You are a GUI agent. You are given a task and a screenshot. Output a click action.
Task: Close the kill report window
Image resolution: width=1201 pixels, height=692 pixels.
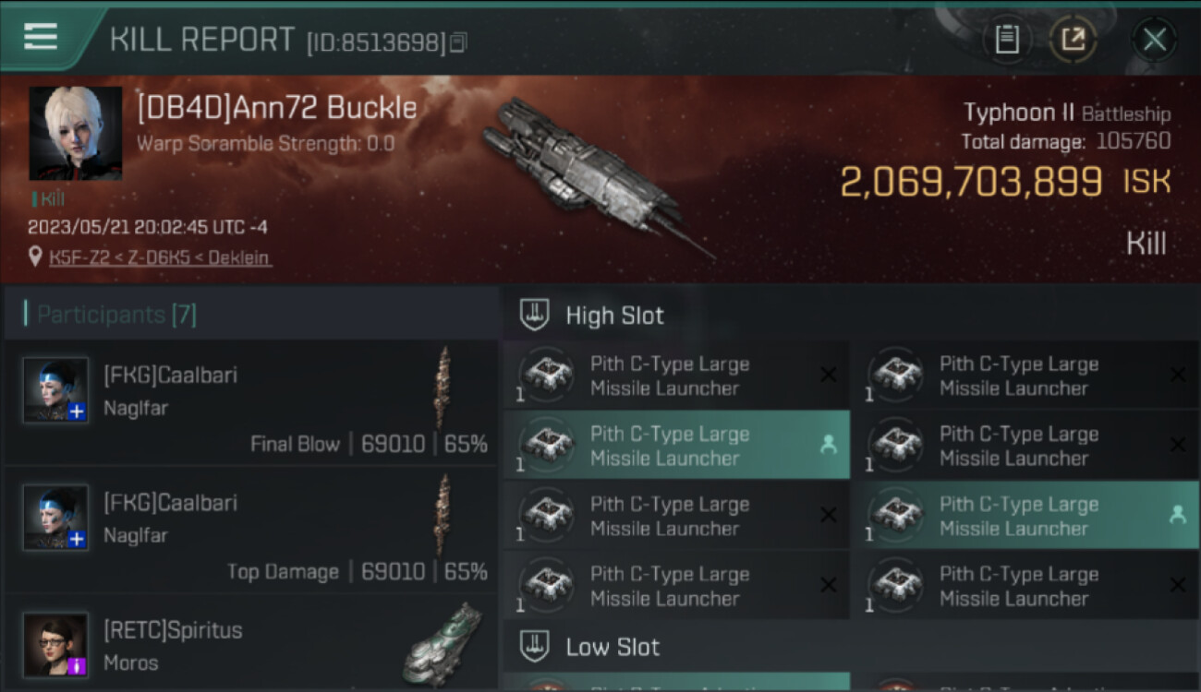pyautogui.click(x=1154, y=39)
